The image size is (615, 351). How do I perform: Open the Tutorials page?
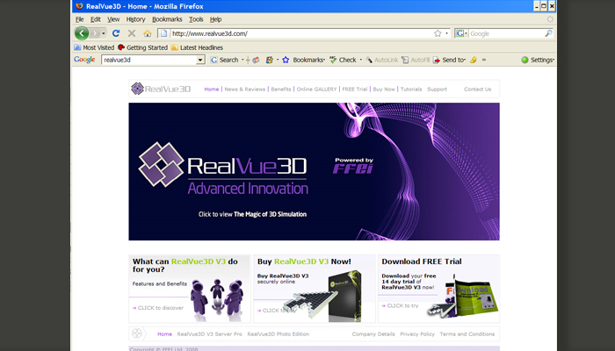(x=411, y=90)
